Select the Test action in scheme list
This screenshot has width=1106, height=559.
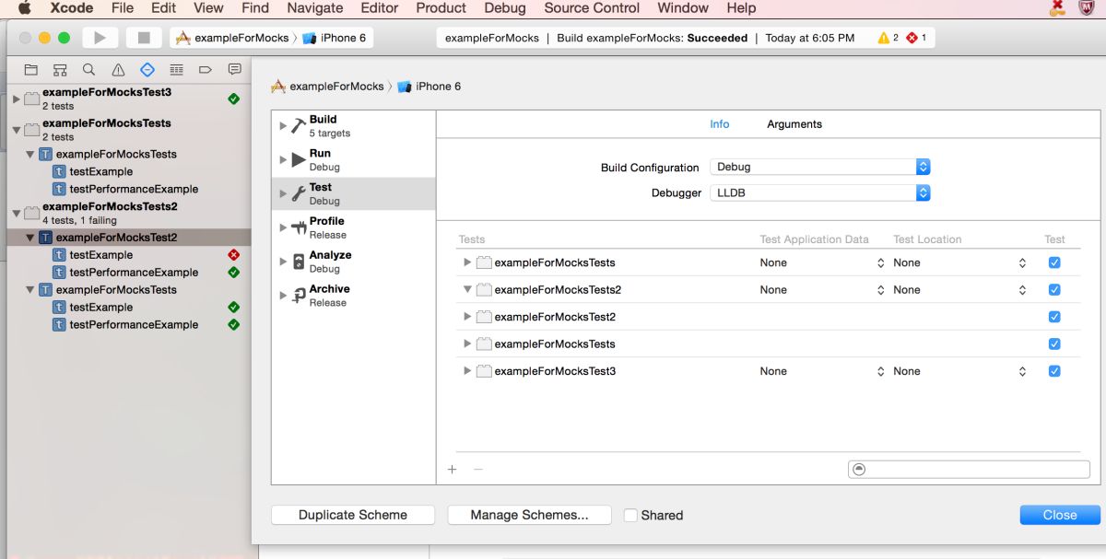pyautogui.click(x=354, y=193)
